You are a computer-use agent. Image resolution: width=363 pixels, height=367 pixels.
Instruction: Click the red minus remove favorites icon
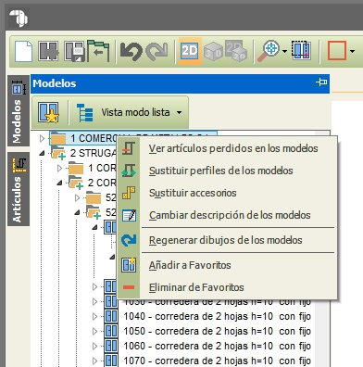pyautogui.click(x=129, y=287)
